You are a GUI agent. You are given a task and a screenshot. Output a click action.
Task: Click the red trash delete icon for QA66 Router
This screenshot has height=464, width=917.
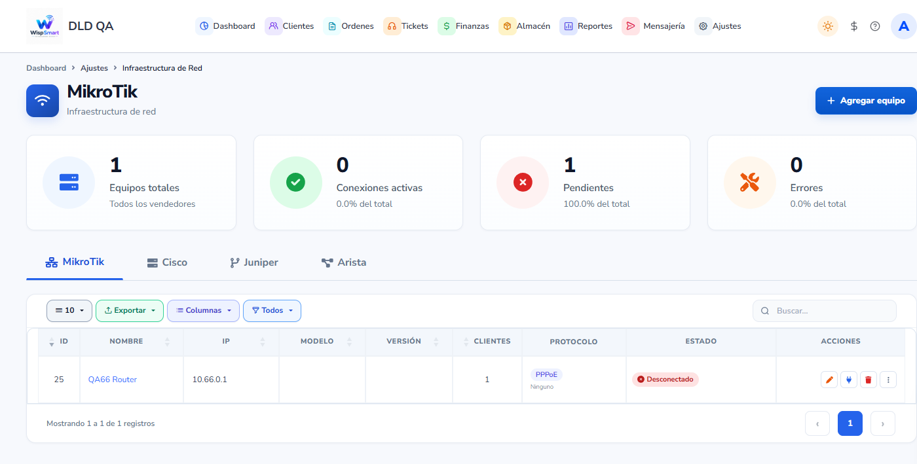coord(869,380)
